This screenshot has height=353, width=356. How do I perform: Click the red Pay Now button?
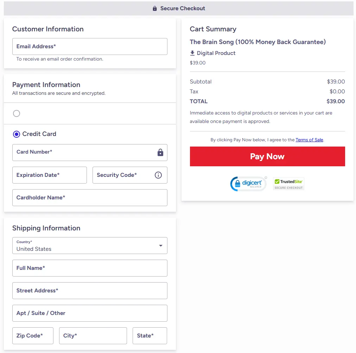point(267,156)
